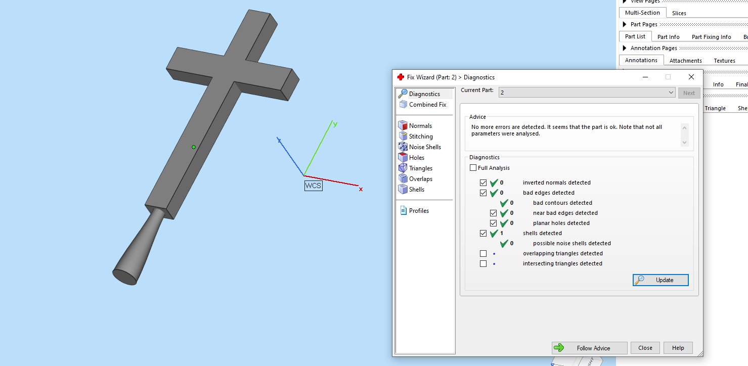Screen dimensions: 748x366
Task: Collapse the Part Pages section
Action: [625, 24]
